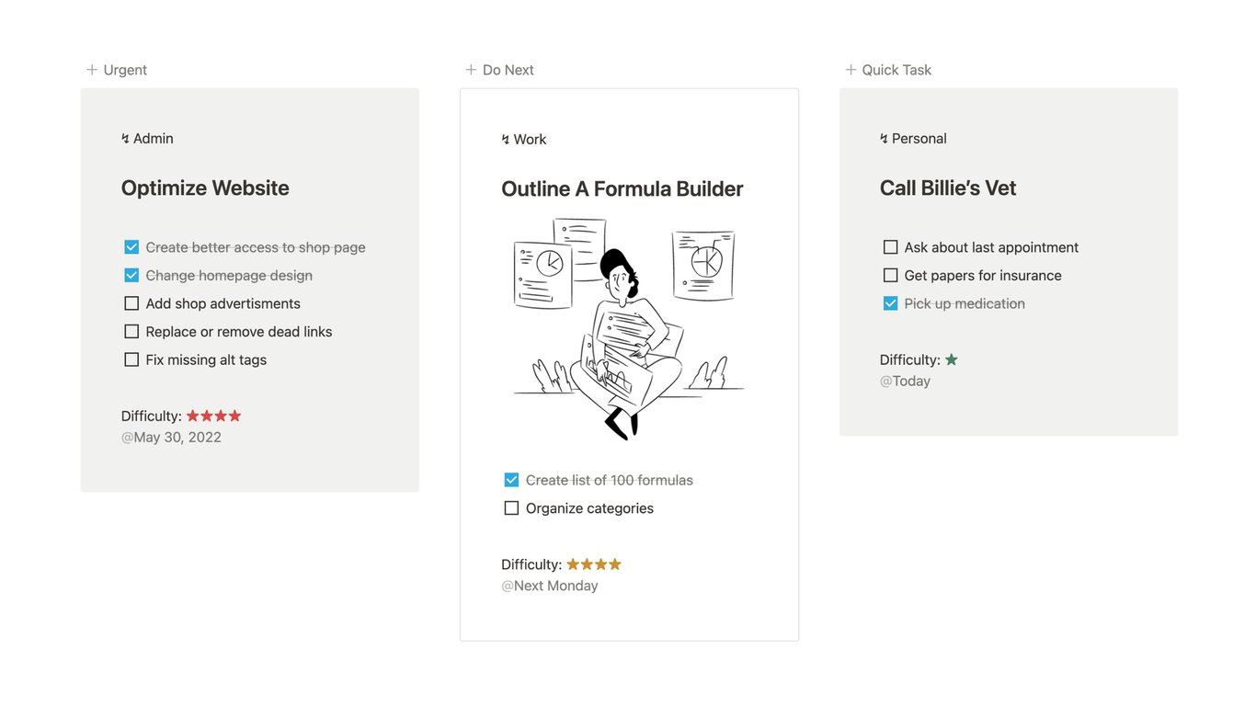Open the 'Optimize Website' card title

point(205,188)
